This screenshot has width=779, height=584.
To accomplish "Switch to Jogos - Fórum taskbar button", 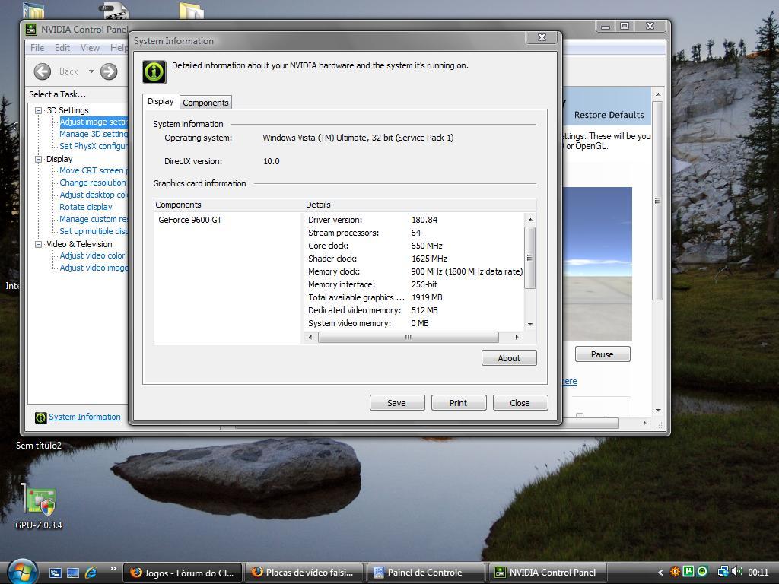I will click(183, 573).
